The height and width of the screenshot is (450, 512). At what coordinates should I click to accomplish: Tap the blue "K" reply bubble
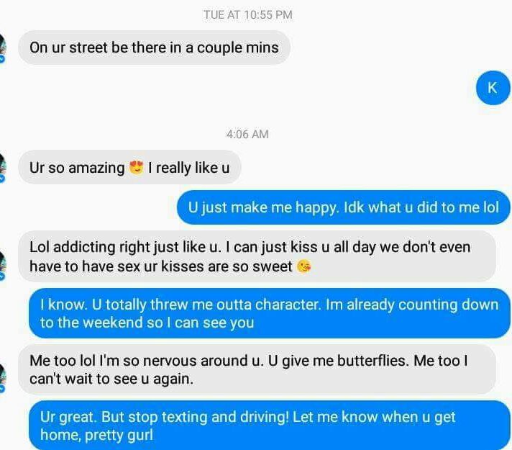coord(493,88)
